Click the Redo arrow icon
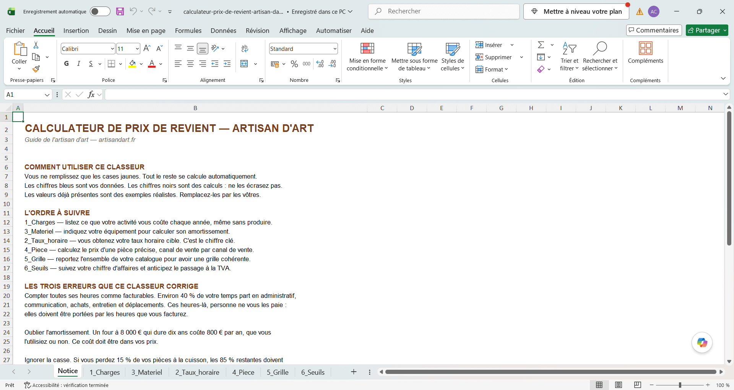The height and width of the screenshot is (390, 734). [x=152, y=11]
